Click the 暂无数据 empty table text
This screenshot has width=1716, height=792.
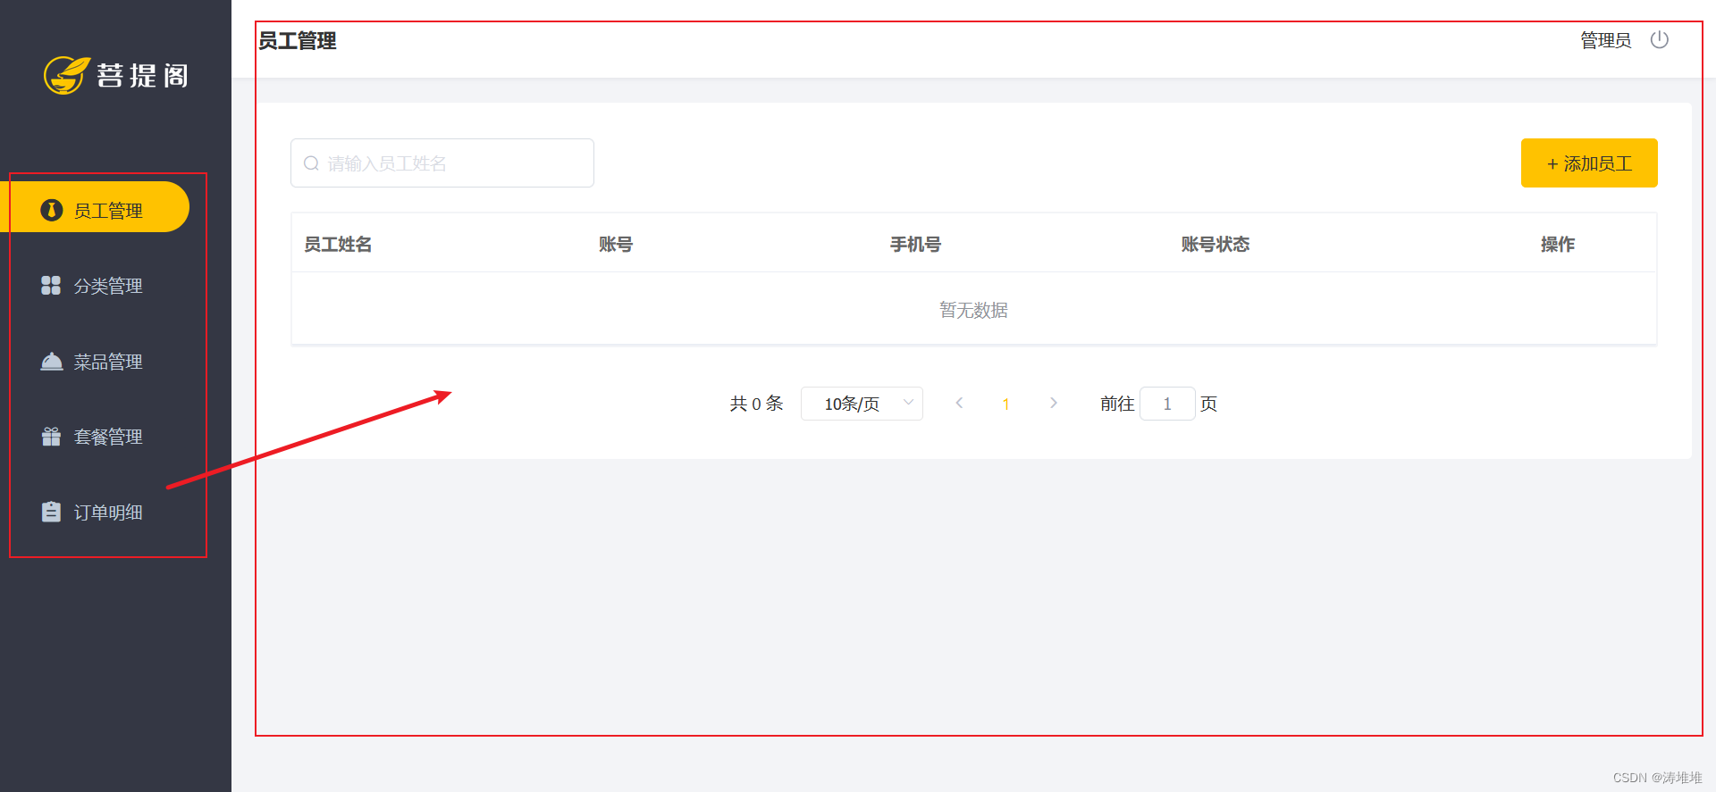coord(973,310)
